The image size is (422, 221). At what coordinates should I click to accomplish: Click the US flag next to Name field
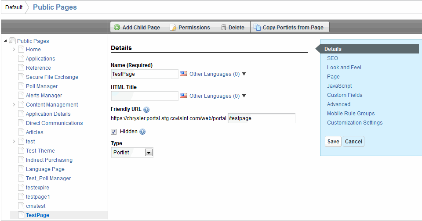[x=183, y=74]
